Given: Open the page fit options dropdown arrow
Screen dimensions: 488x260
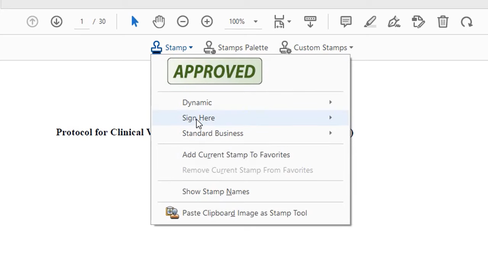Looking at the screenshot, I should 289,22.
